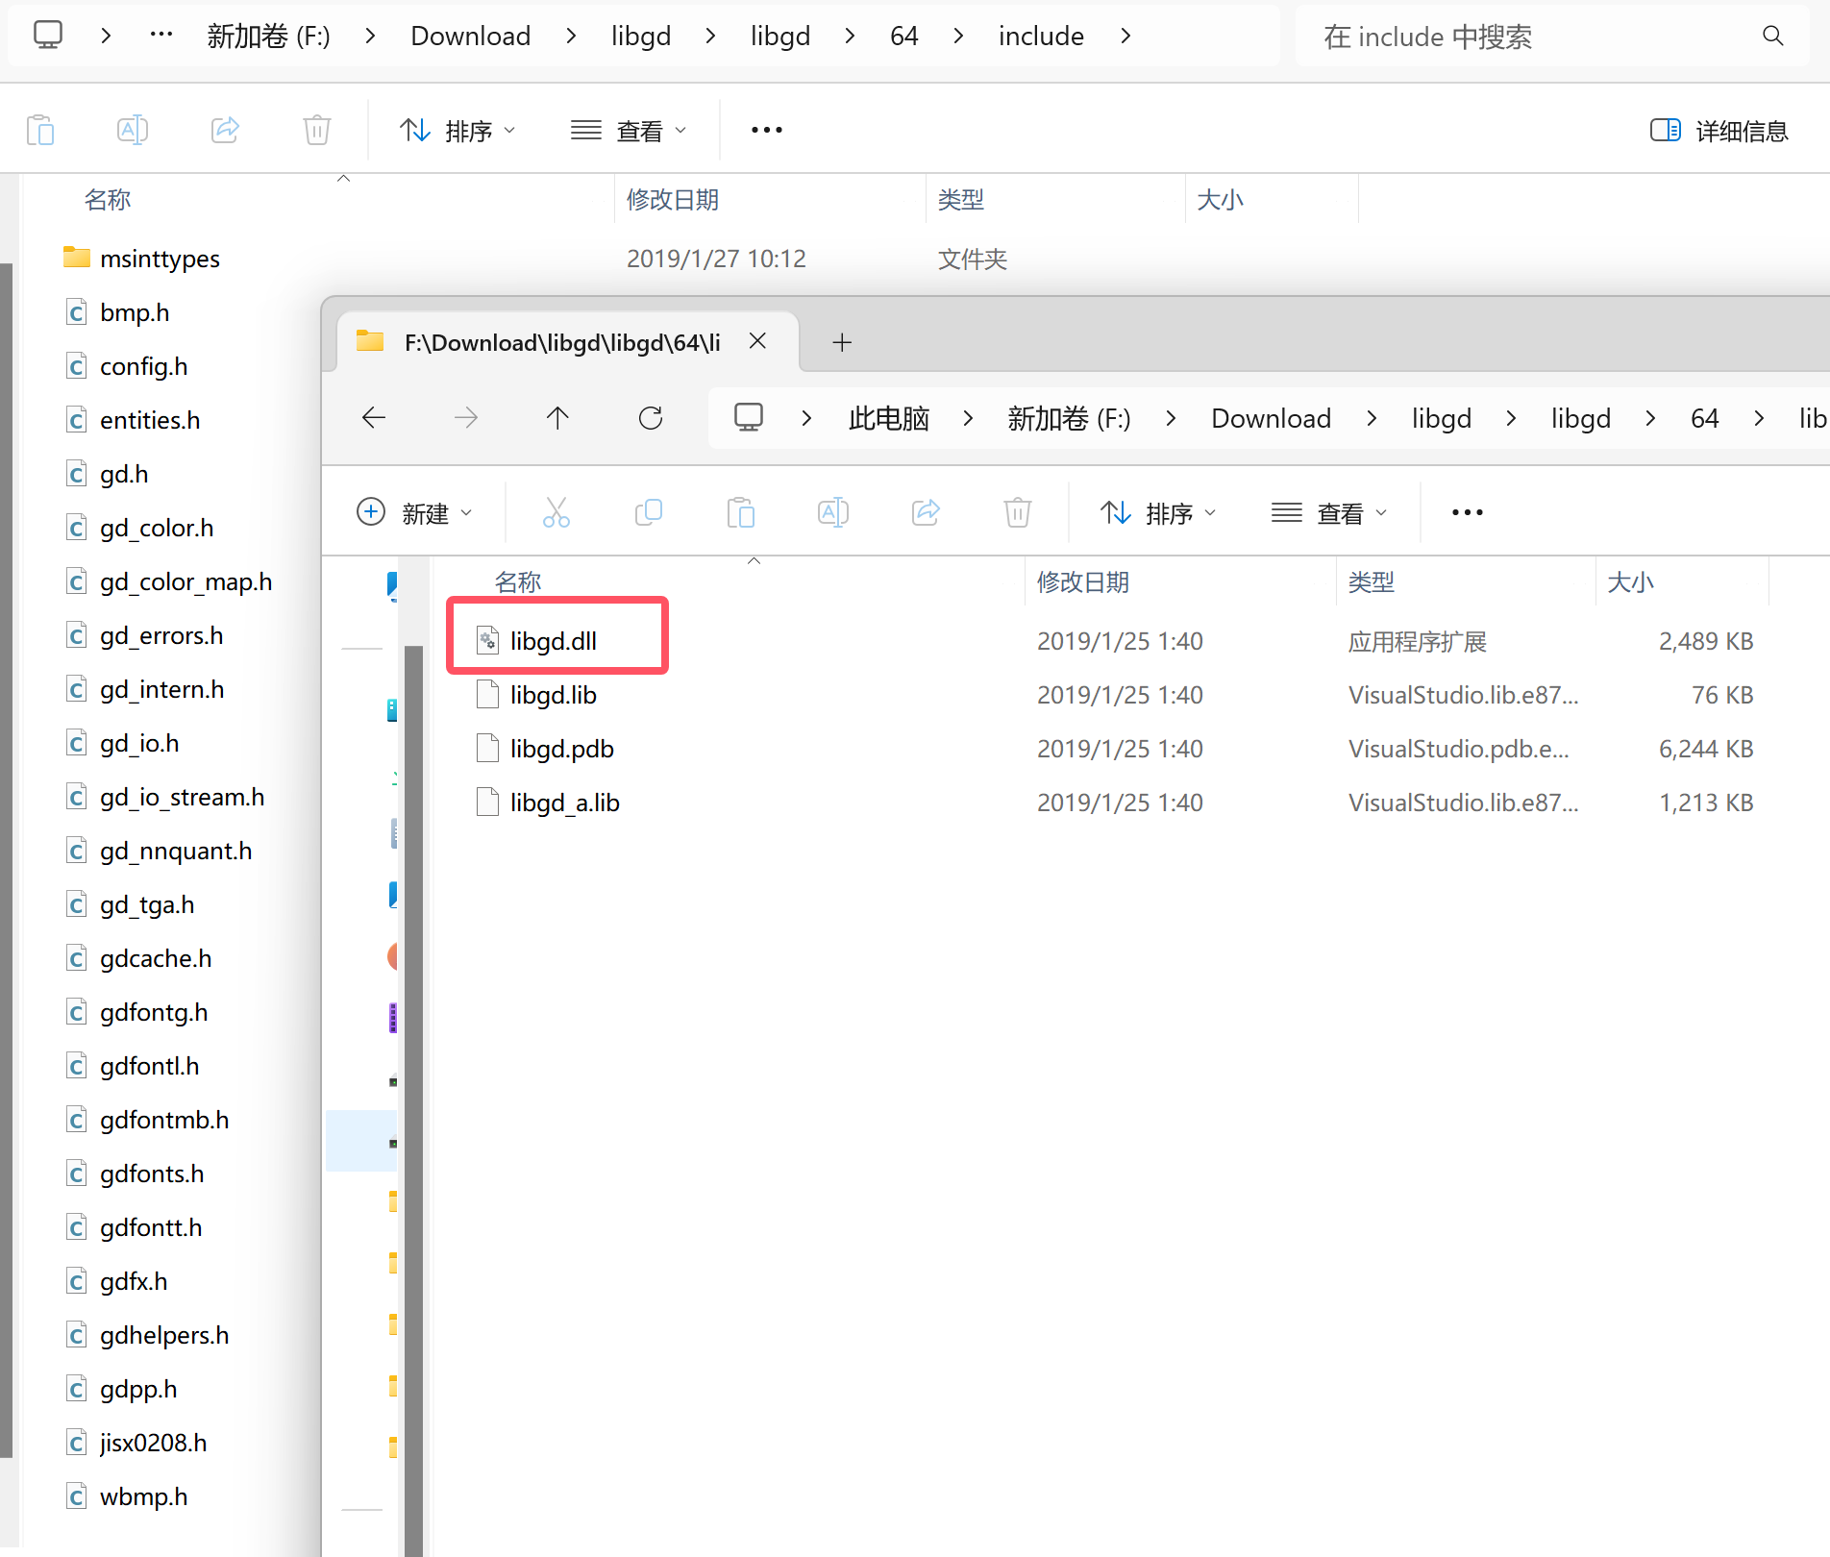Click the up-directory arrow button

pos(557,418)
